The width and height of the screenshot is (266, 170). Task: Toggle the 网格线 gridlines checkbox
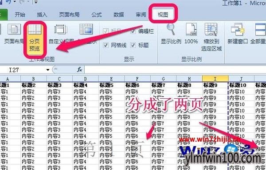[x=106, y=45]
